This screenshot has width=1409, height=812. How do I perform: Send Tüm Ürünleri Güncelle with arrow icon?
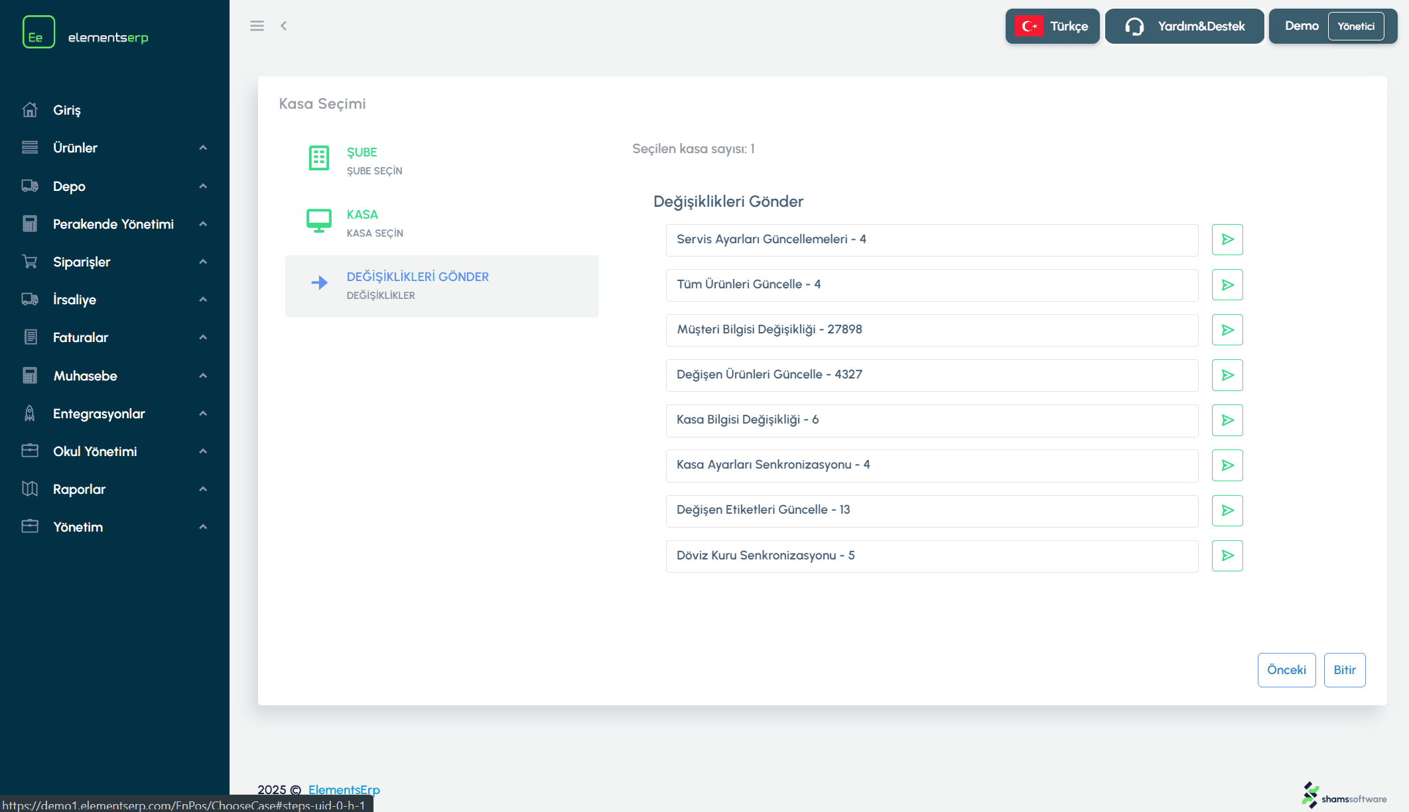click(1227, 284)
